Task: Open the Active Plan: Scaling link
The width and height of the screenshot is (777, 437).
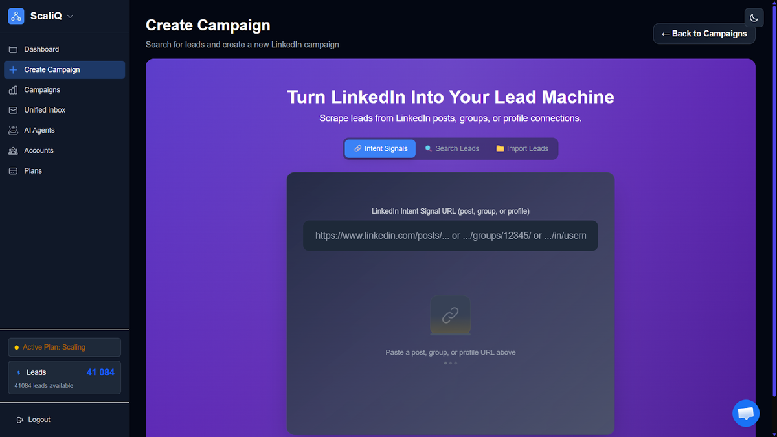Action: coord(64,347)
